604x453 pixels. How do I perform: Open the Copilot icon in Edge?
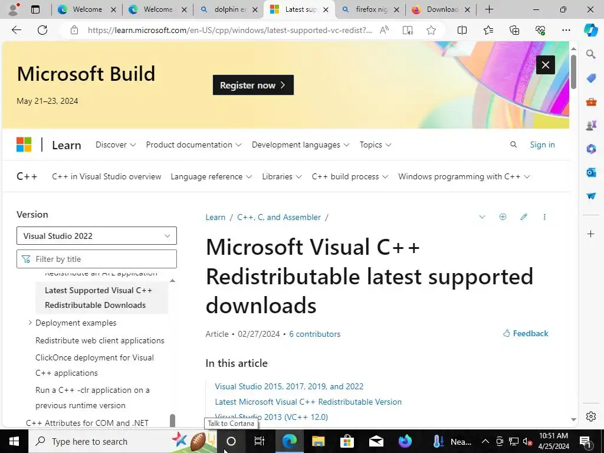[590, 30]
